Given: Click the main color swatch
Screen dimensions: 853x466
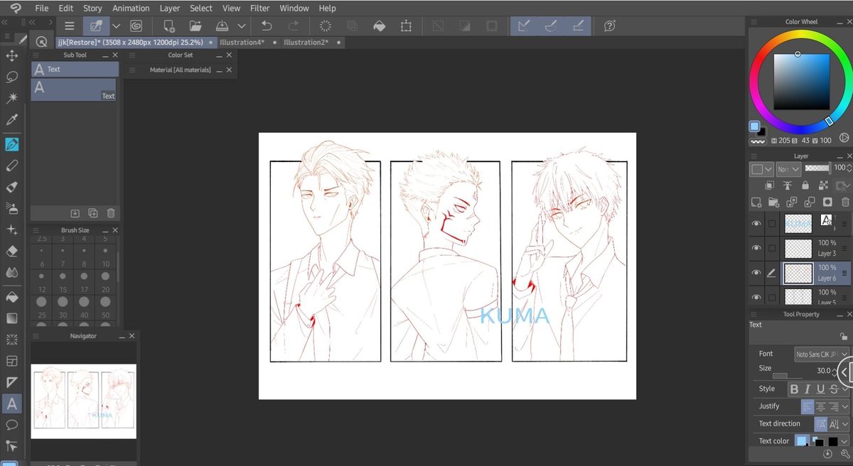Looking at the screenshot, I should pyautogui.click(x=754, y=126).
